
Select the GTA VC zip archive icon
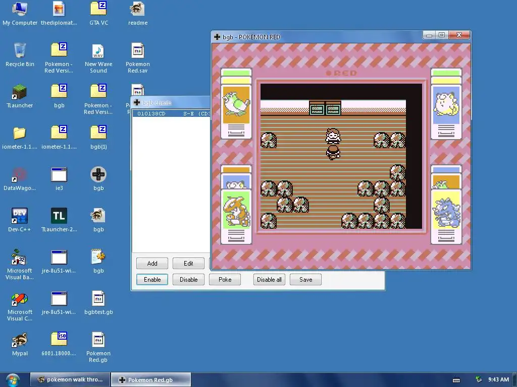point(98,13)
